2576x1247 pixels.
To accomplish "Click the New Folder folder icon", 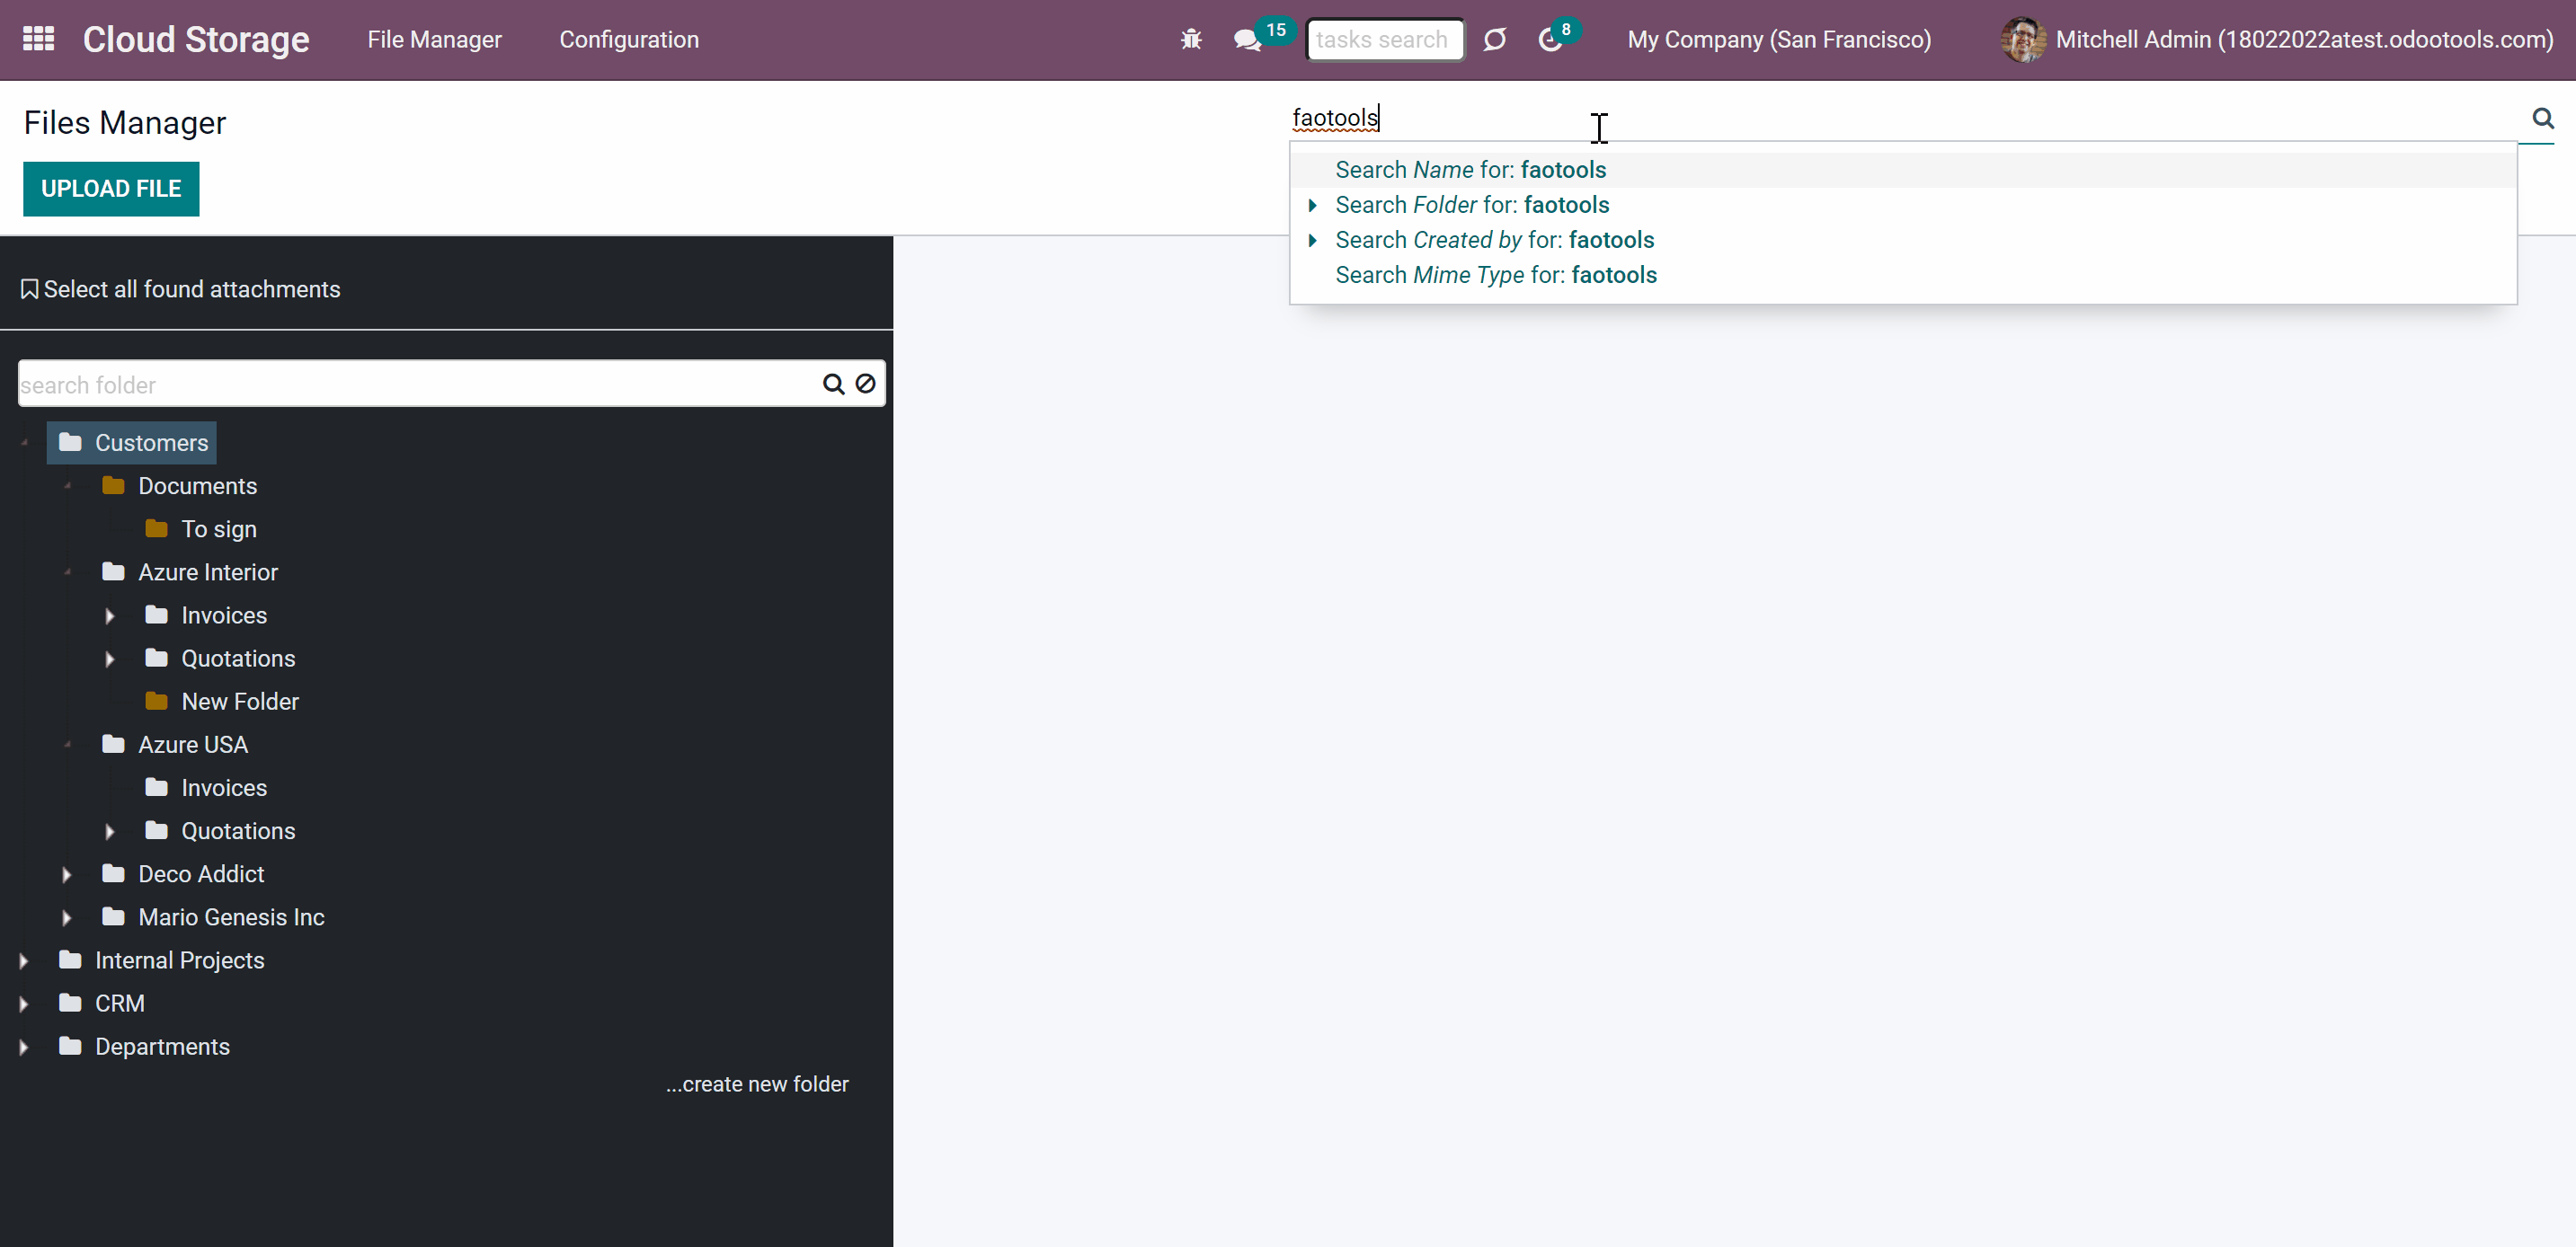I will tap(156, 702).
